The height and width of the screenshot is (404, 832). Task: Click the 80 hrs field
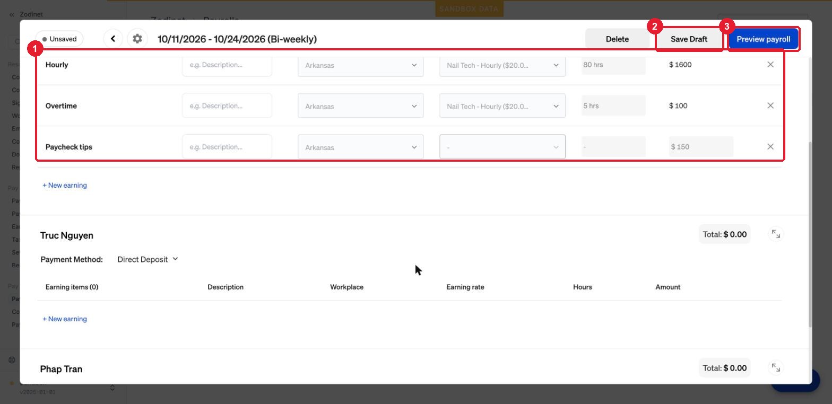coord(613,65)
